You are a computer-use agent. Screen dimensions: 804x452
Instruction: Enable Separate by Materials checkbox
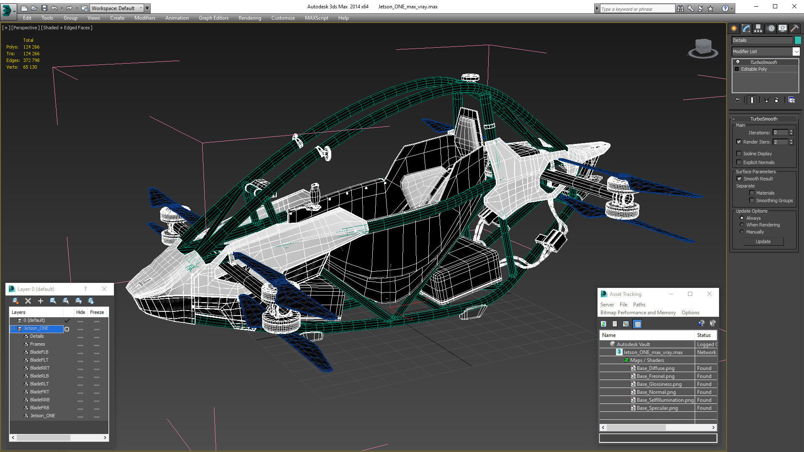pos(752,193)
